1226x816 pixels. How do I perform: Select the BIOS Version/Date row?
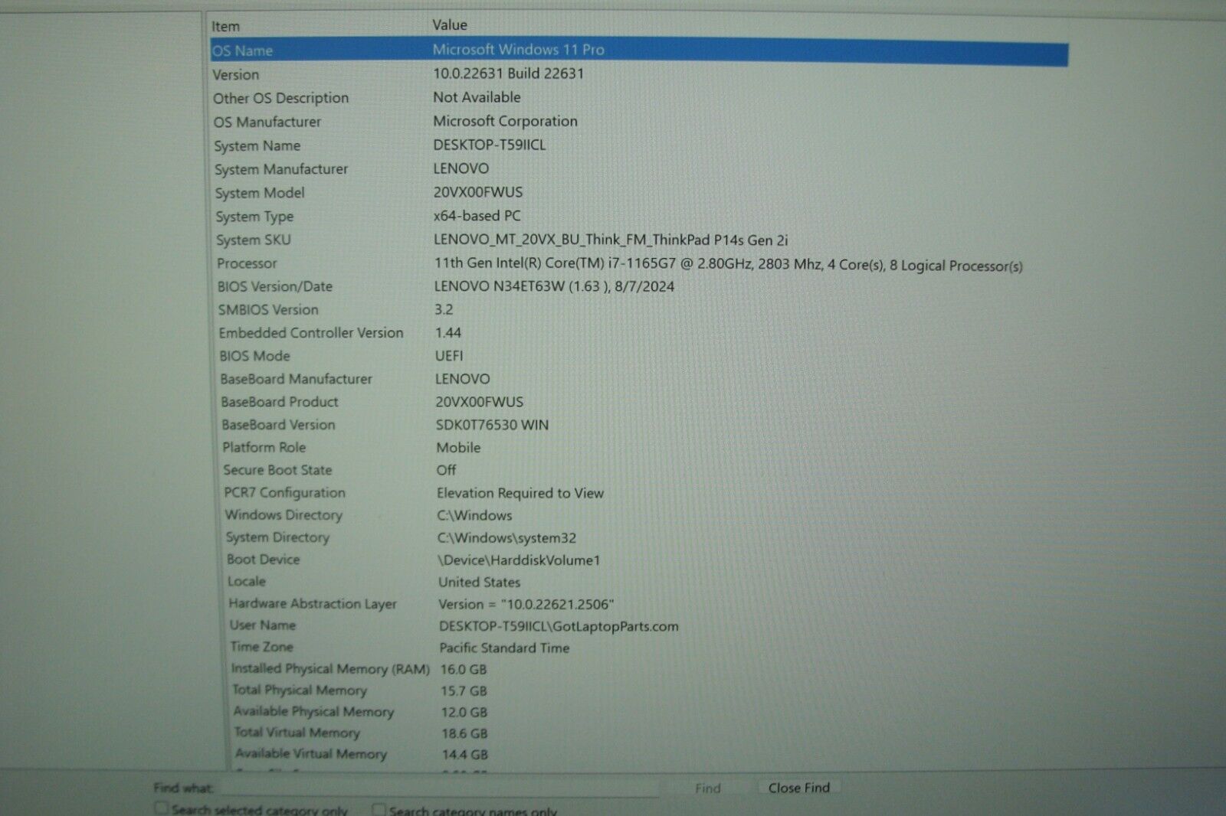coord(639,287)
